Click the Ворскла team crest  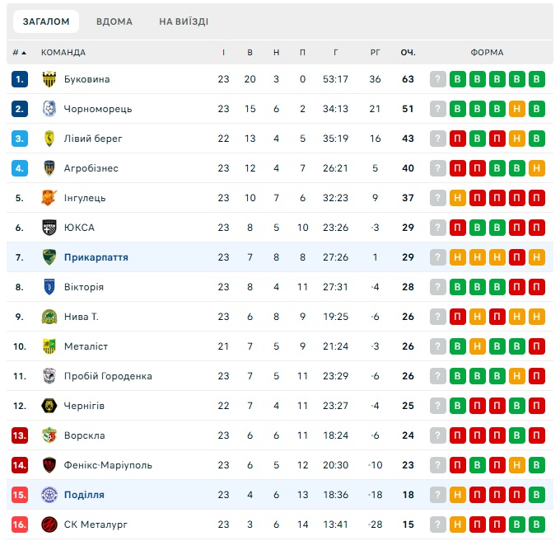49,435
